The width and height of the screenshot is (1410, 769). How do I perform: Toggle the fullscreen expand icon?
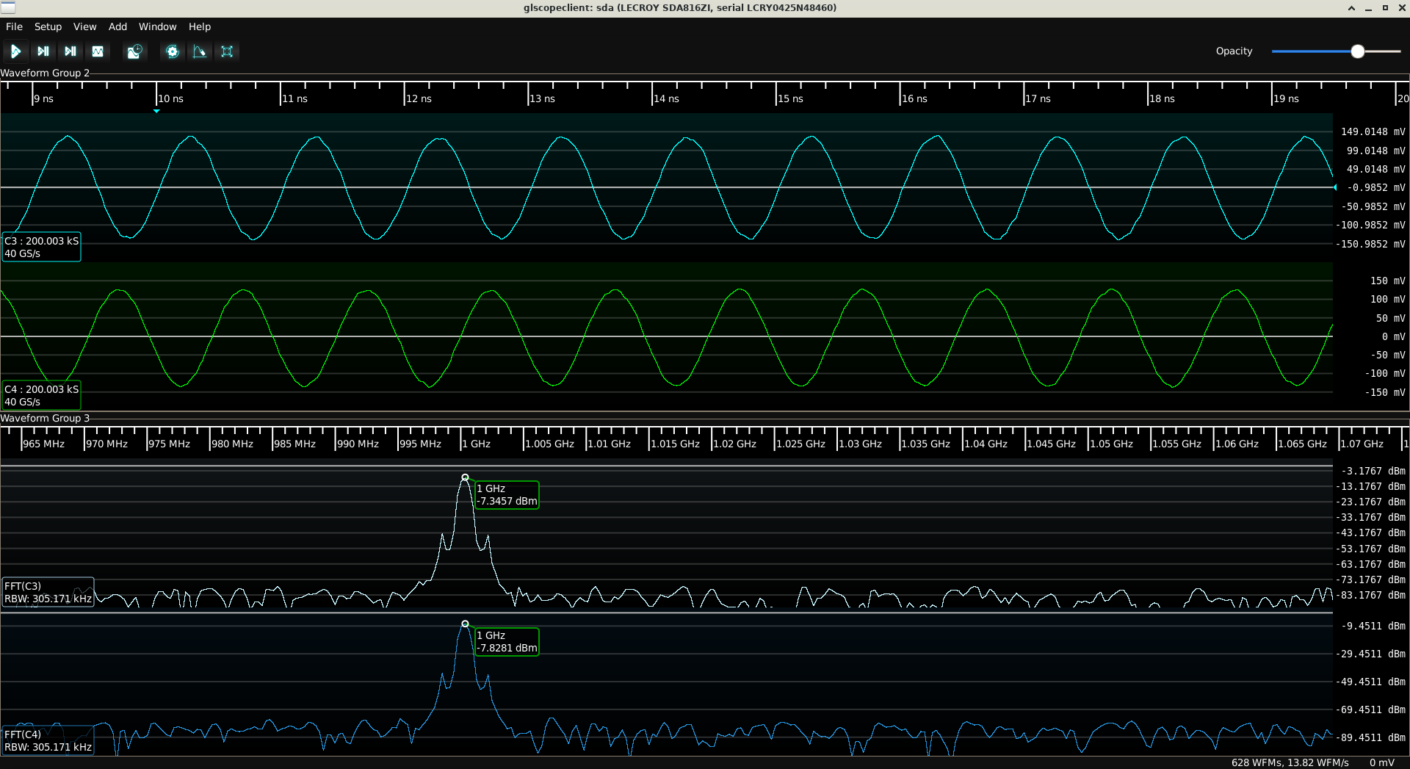(227, 51)
